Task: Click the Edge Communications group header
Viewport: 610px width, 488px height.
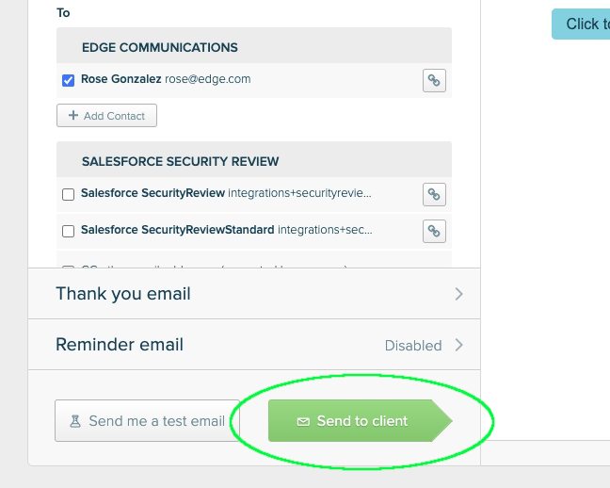Action: (x=160, y=47)
